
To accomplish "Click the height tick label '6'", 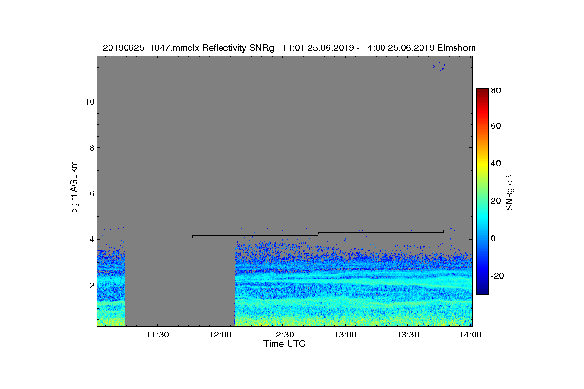I will click(91, 194).
